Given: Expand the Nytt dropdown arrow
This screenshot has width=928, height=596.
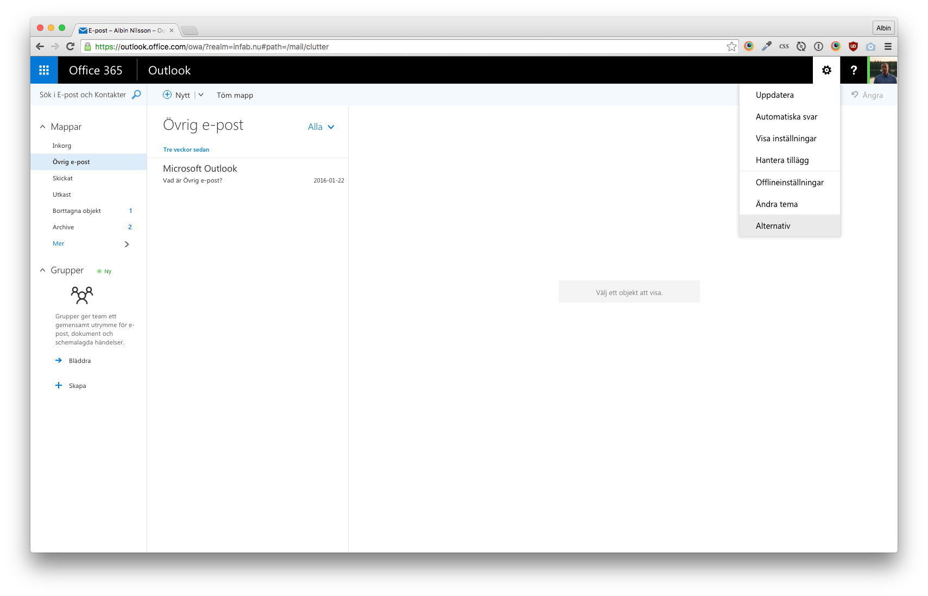Looking at the screenshot, I should (x=201, y=95).
